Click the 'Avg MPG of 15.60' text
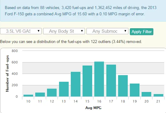166x113 pixels. pyautogui.click(x=71, y=14)
